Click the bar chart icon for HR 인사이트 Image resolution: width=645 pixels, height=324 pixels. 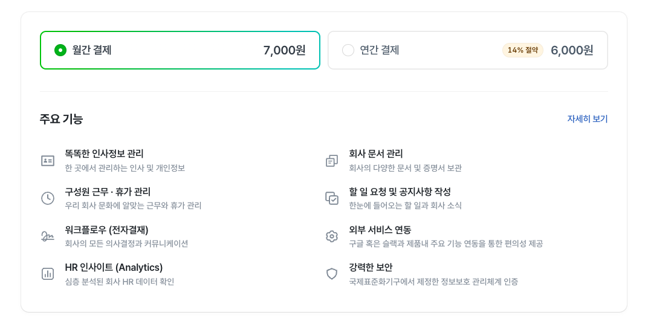(x=48, y=274)
